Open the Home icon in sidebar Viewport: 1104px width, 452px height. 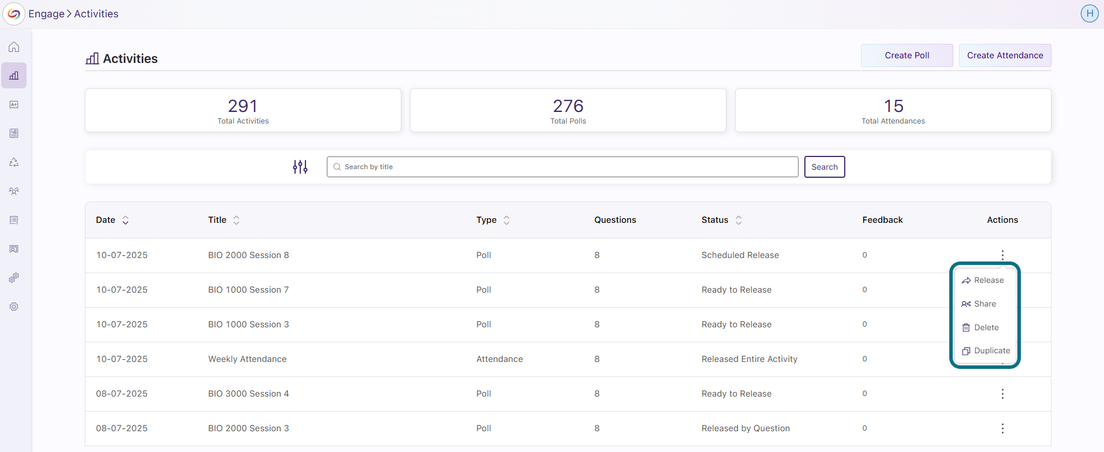pyautogui.click(x=14, y=47)
